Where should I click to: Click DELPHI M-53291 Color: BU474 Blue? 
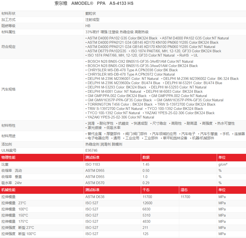click(x=193, y=83)
